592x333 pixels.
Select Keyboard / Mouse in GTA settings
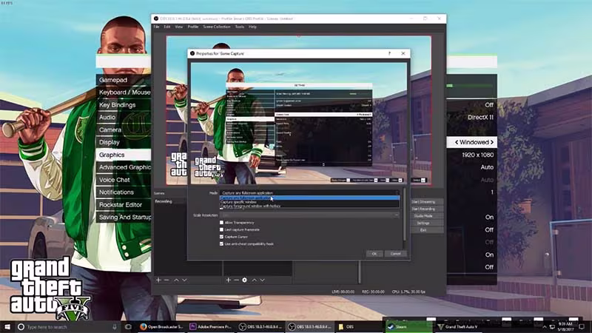[x=124, y=92]
